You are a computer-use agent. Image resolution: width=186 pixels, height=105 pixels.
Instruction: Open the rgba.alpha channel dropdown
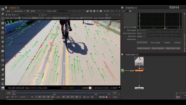click(19, 11)
